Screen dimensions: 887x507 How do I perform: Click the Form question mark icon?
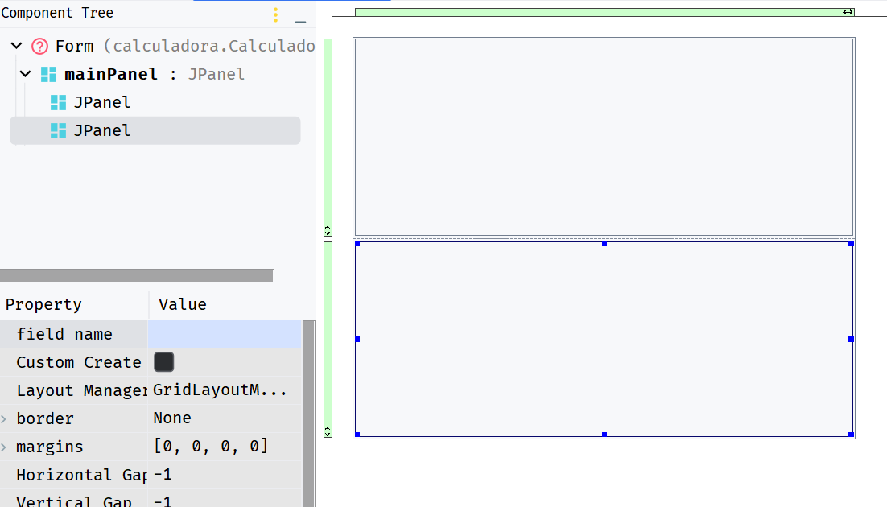pos(39,46)
